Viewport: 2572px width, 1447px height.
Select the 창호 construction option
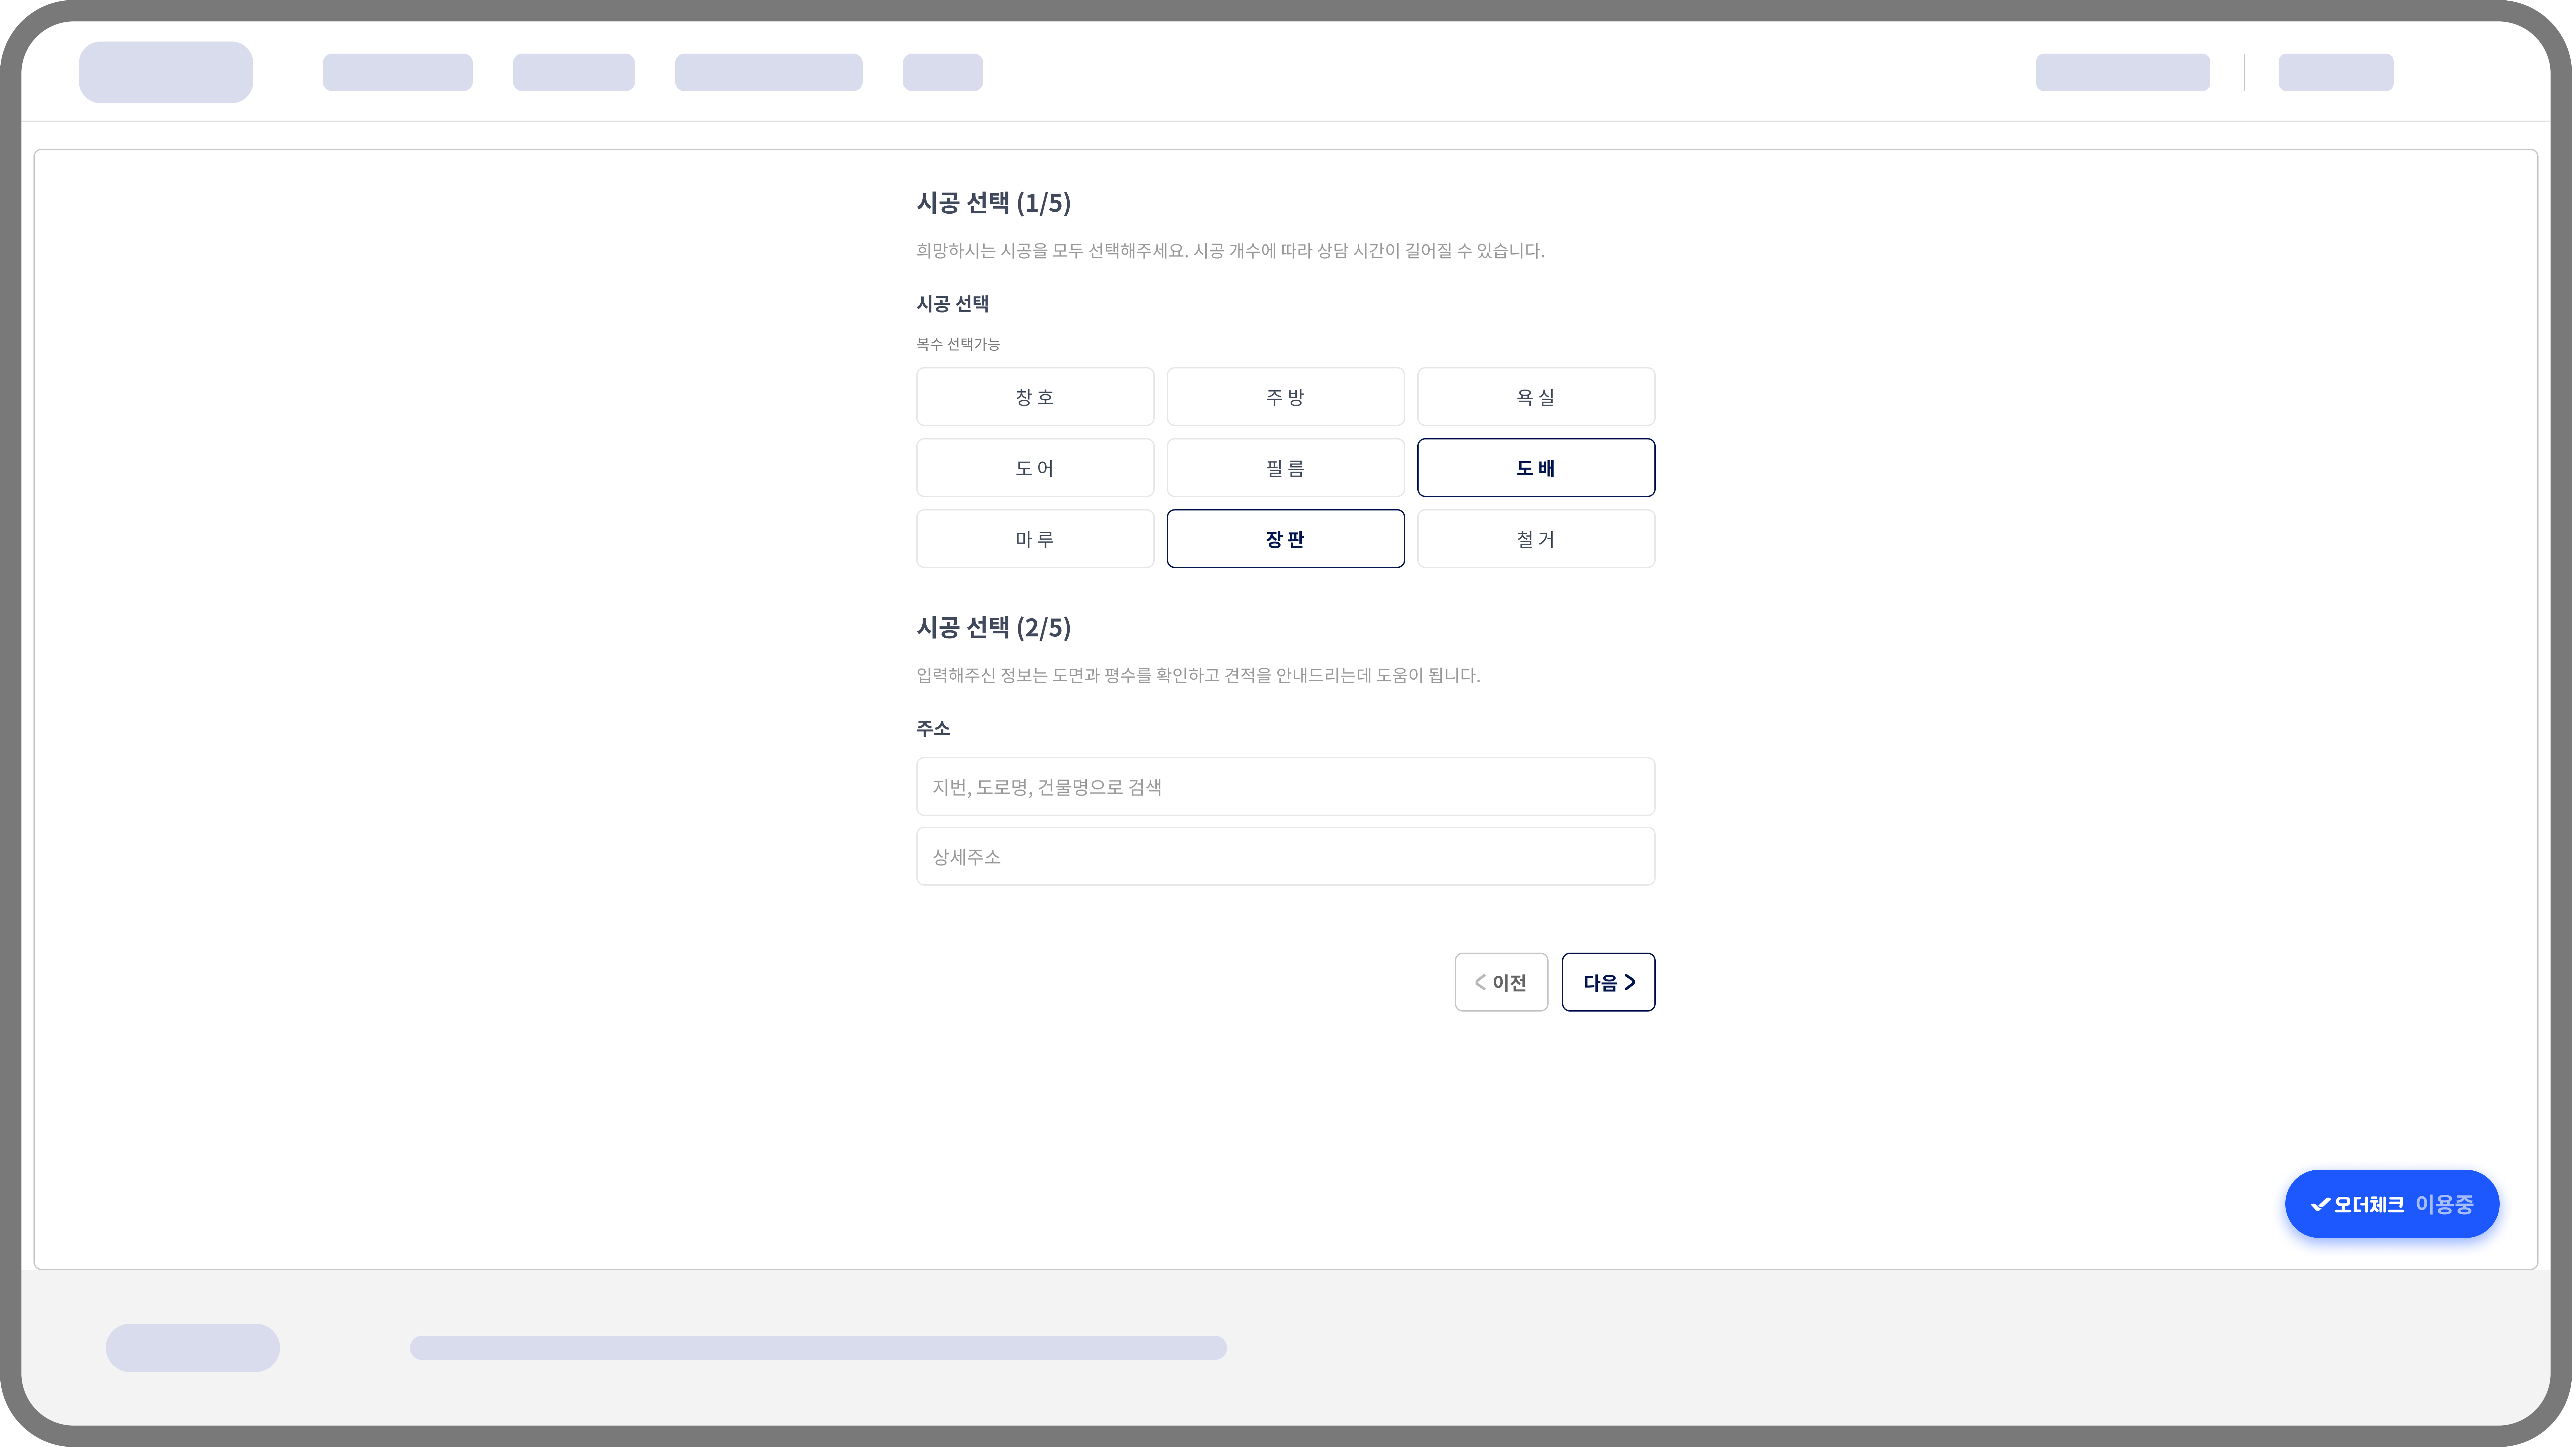pos(1034,397)
